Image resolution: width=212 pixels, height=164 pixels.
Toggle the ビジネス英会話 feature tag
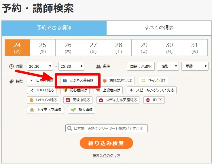pos(78,80)
